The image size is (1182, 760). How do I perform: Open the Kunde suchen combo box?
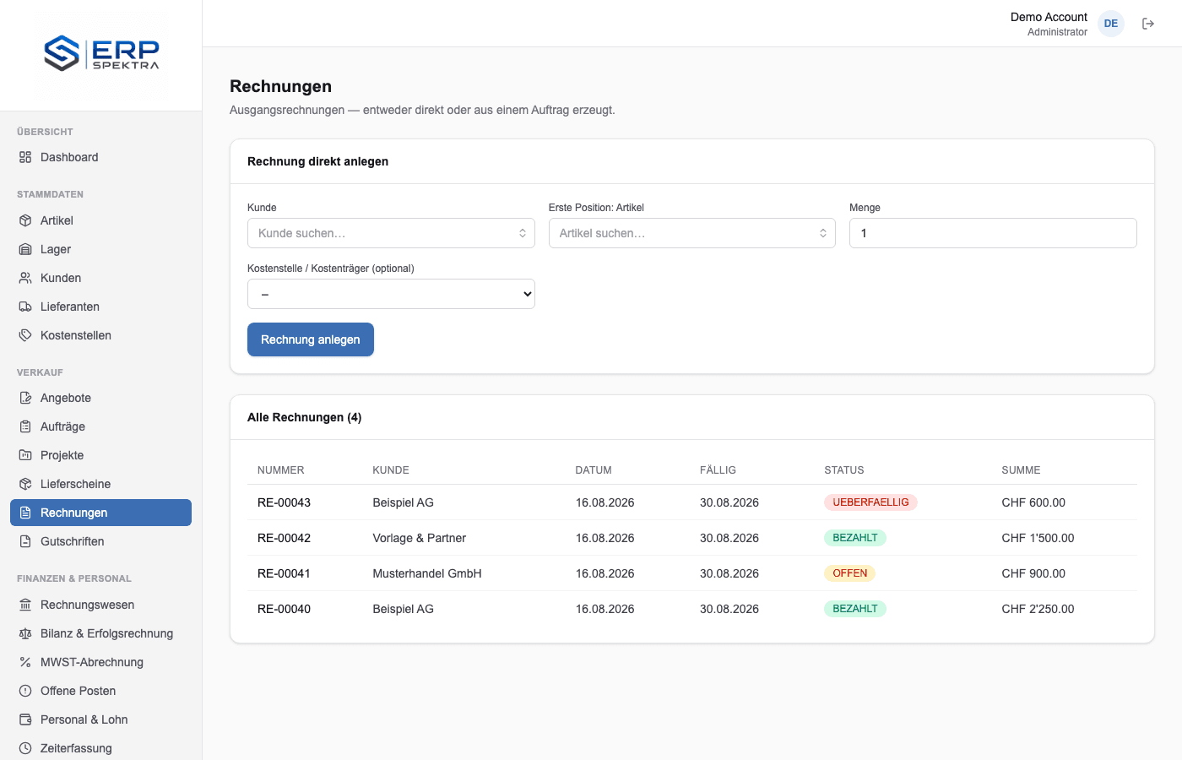click(x=391, y=233)
